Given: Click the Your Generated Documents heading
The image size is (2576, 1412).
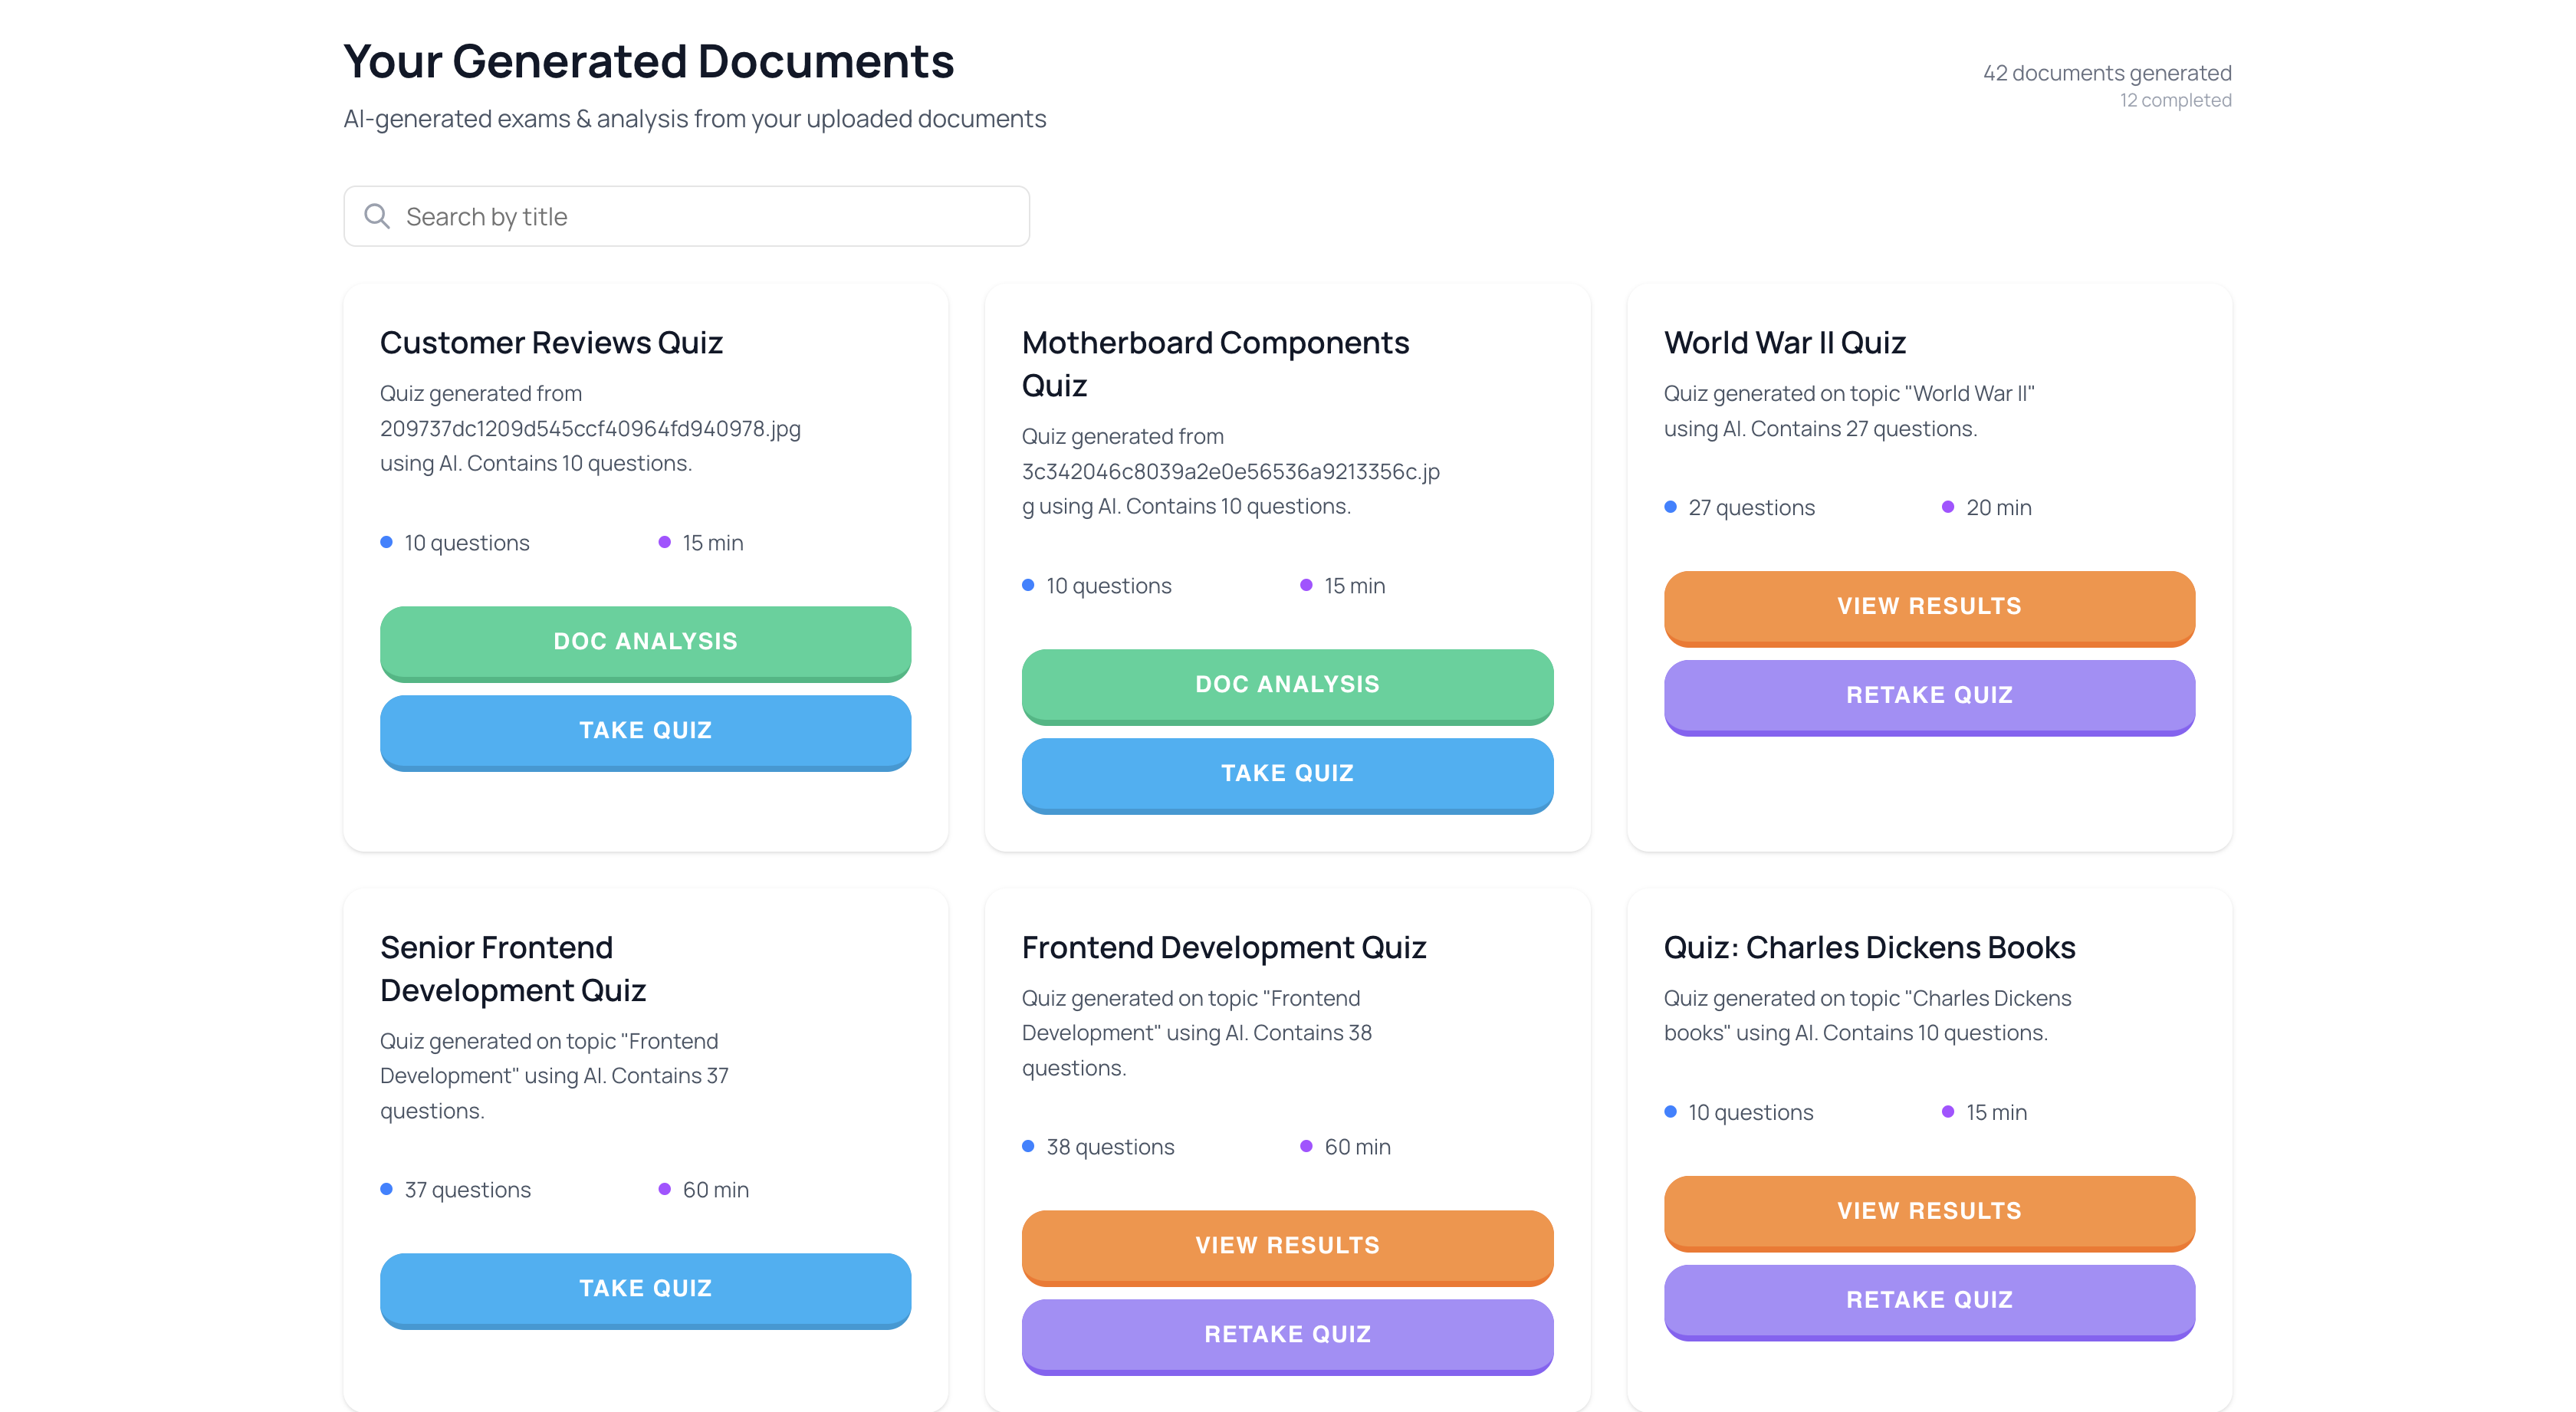Looking at the screenshot, I should tap(649, 61).
